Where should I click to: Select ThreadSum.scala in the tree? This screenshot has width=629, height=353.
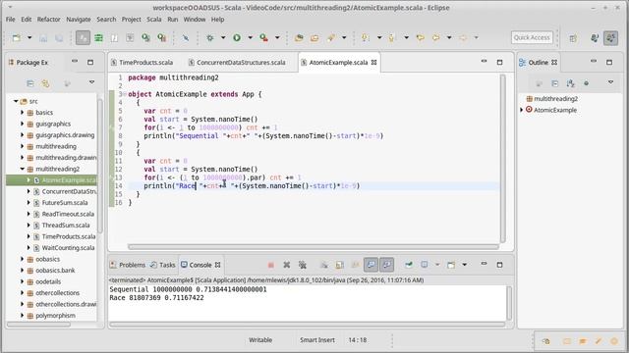tap(66, 225)
